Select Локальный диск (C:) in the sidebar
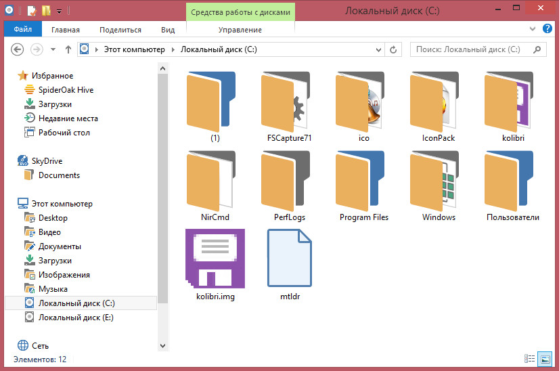This screenshot has height=371, width=559. pyautogui.click(x=81, y=303)
